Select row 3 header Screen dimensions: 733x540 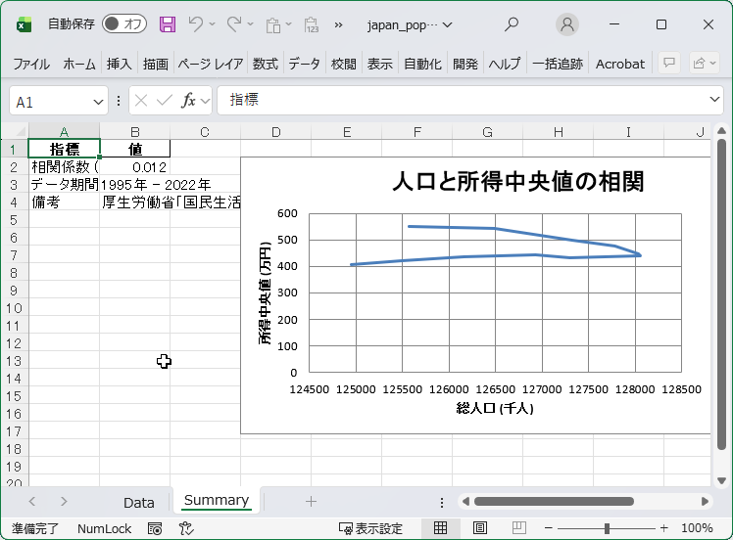[14, 185]
